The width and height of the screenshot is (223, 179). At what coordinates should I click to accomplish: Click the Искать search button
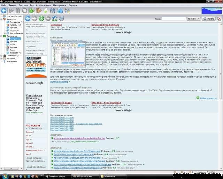(x=208, y=17)
